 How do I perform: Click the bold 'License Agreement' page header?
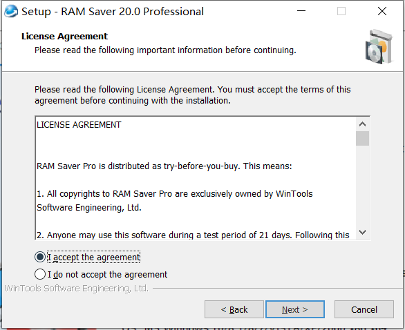coord(64,37)
